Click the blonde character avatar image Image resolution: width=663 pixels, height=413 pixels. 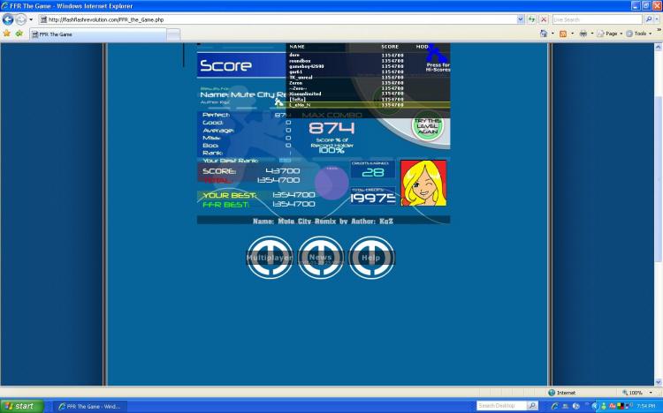coord(423,183)
